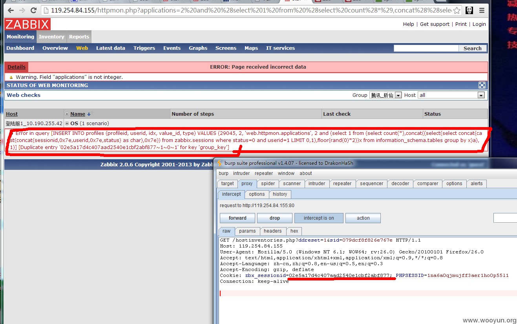Toggle fullscreen icon in Status of Web Monitoring header
The width and height of the screenshot is (517, 324).
(482, 85)
